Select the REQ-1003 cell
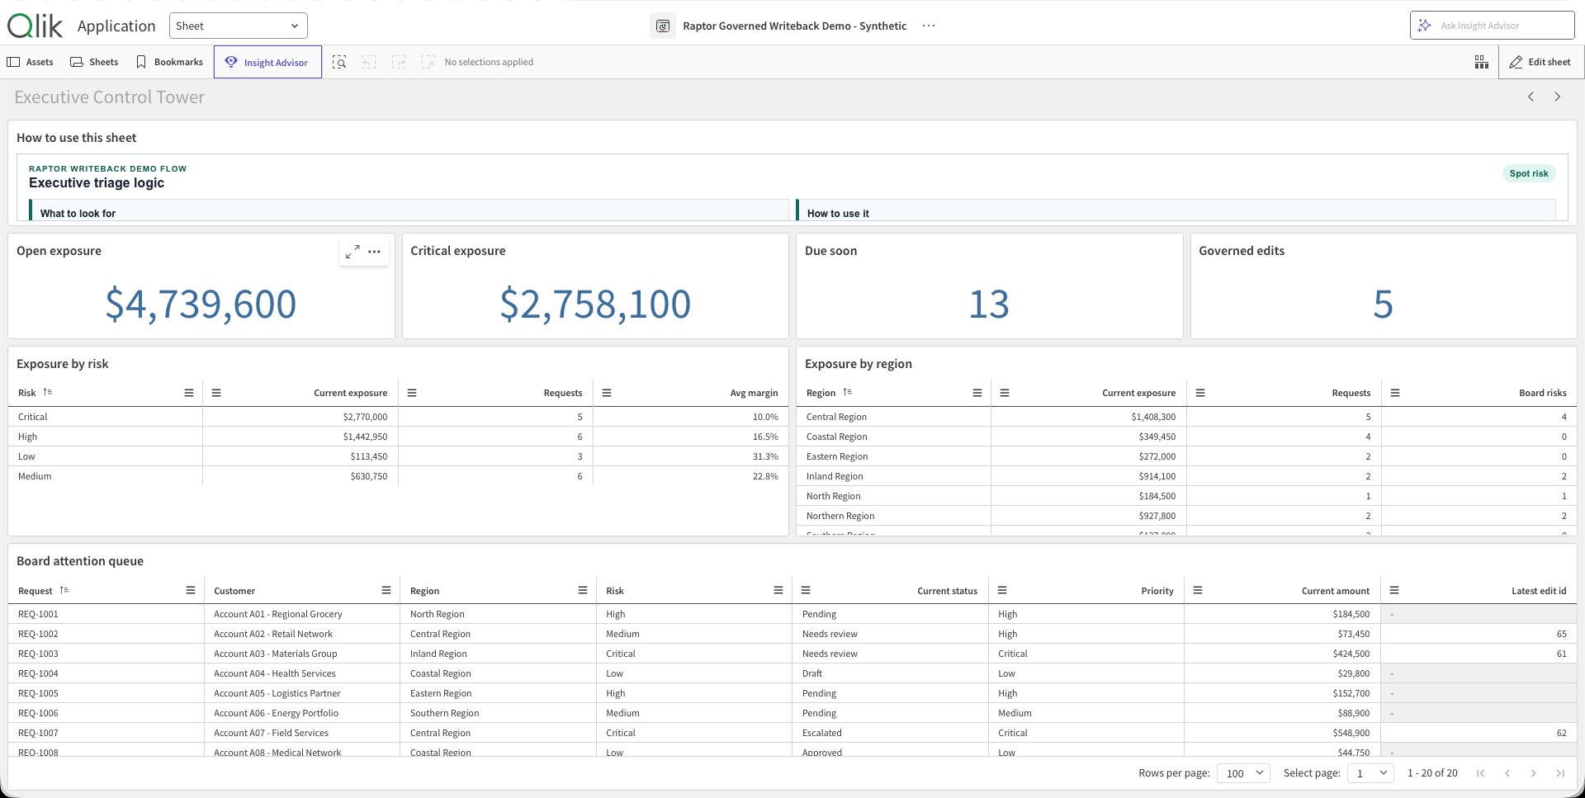The image size is (1585, 798). 106,654
